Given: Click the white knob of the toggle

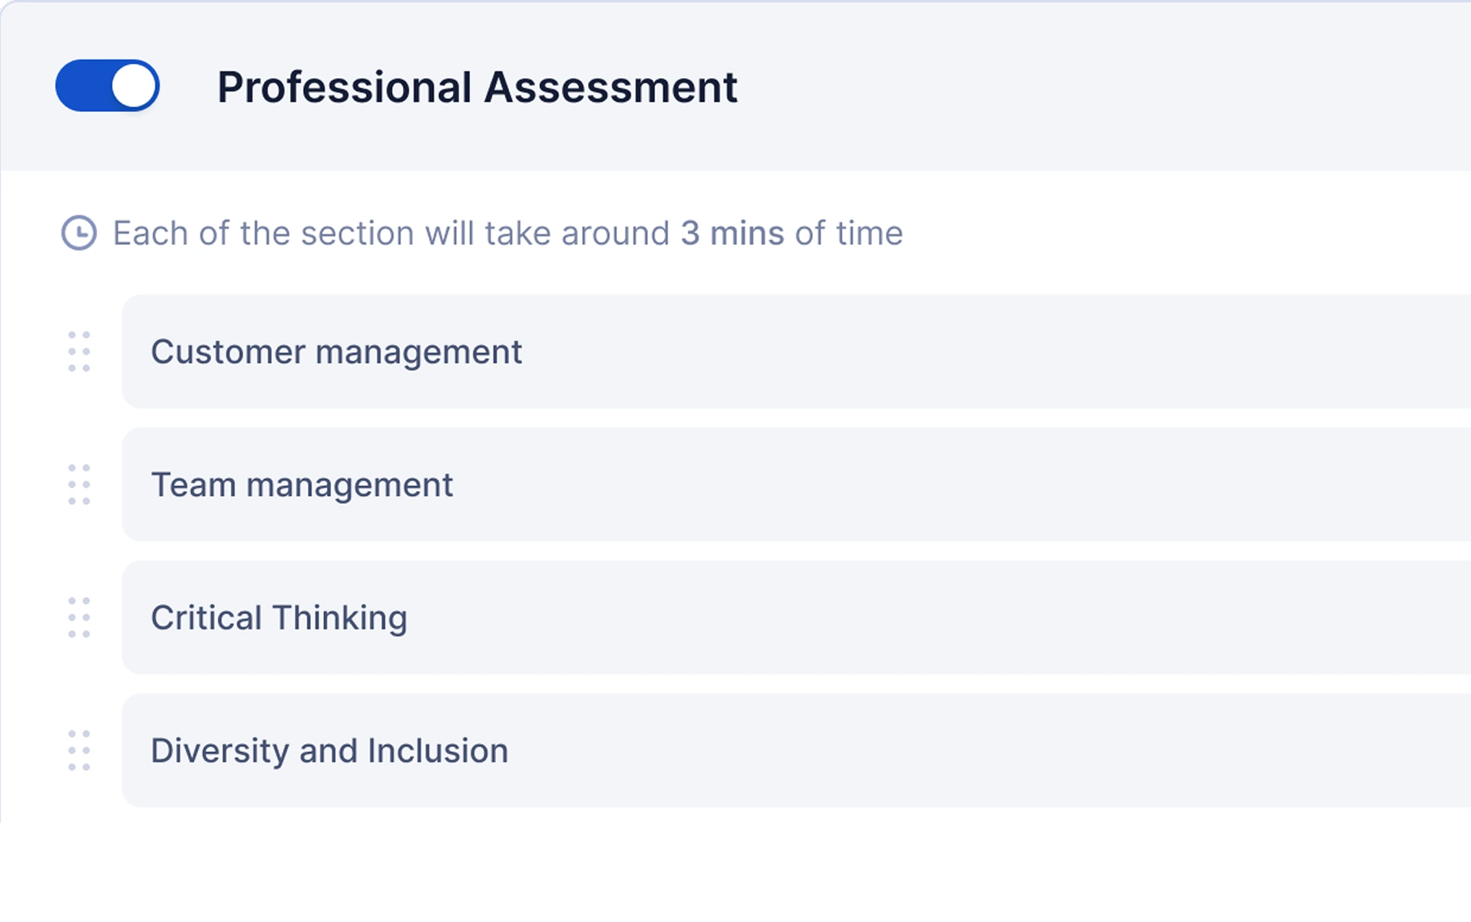Looking at the screenshot, I should coord(134,86).
